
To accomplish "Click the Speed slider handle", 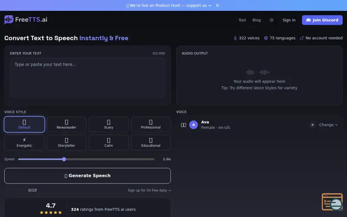I will coord(64,159).
